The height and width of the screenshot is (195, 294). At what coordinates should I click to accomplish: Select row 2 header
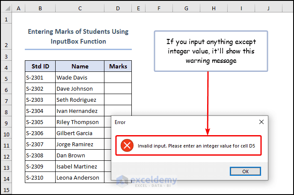pos(6,36)
